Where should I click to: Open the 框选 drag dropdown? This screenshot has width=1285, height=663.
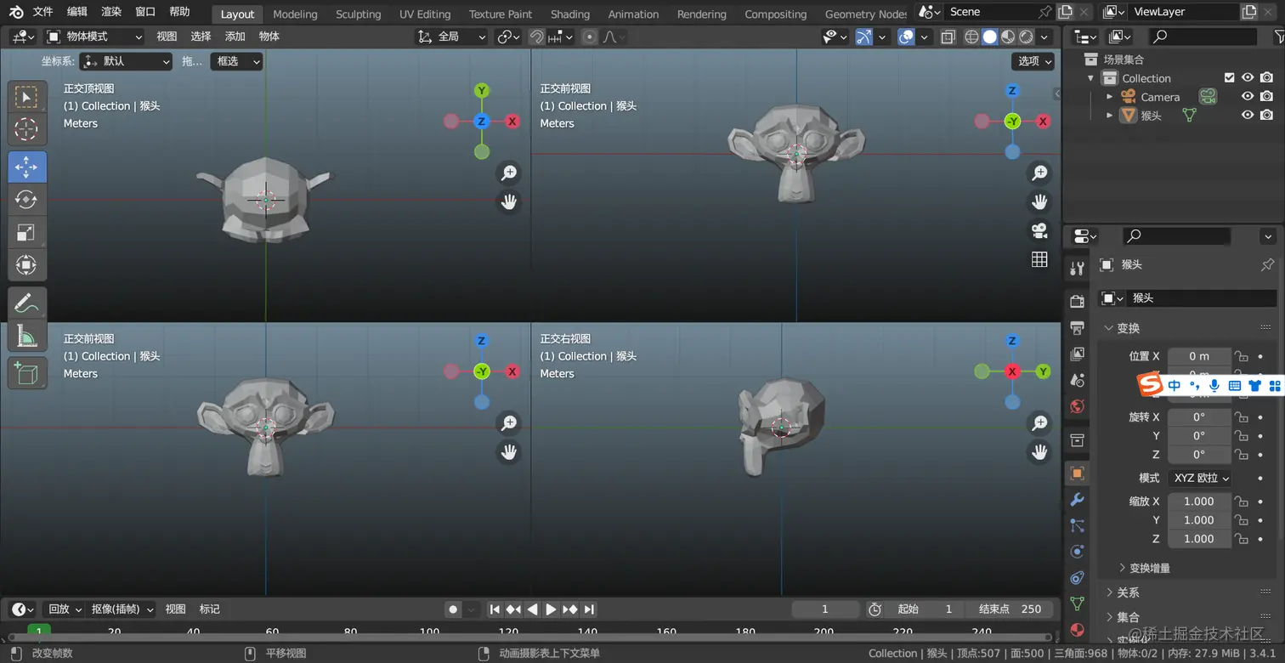point(236,61)
